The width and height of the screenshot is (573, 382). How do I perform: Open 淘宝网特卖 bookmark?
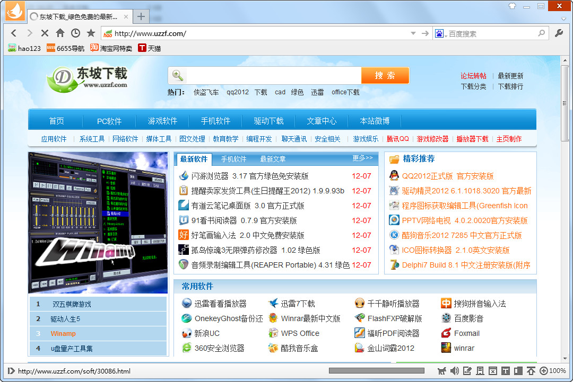tap(111, 48)
